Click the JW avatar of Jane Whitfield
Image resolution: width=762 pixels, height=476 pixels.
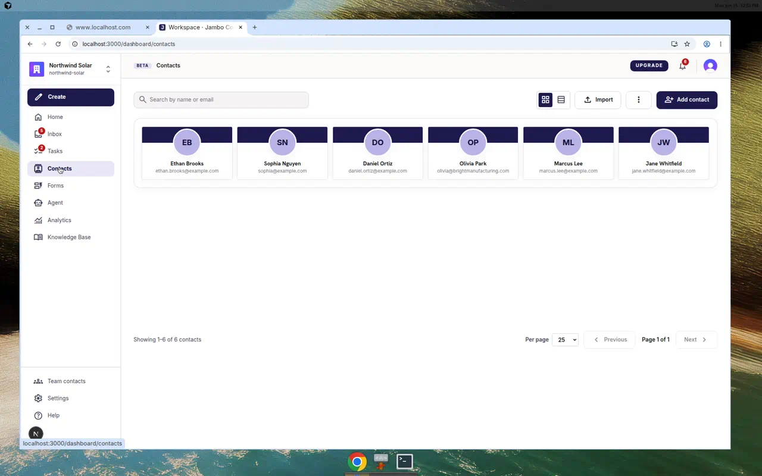tap(663, 143)
